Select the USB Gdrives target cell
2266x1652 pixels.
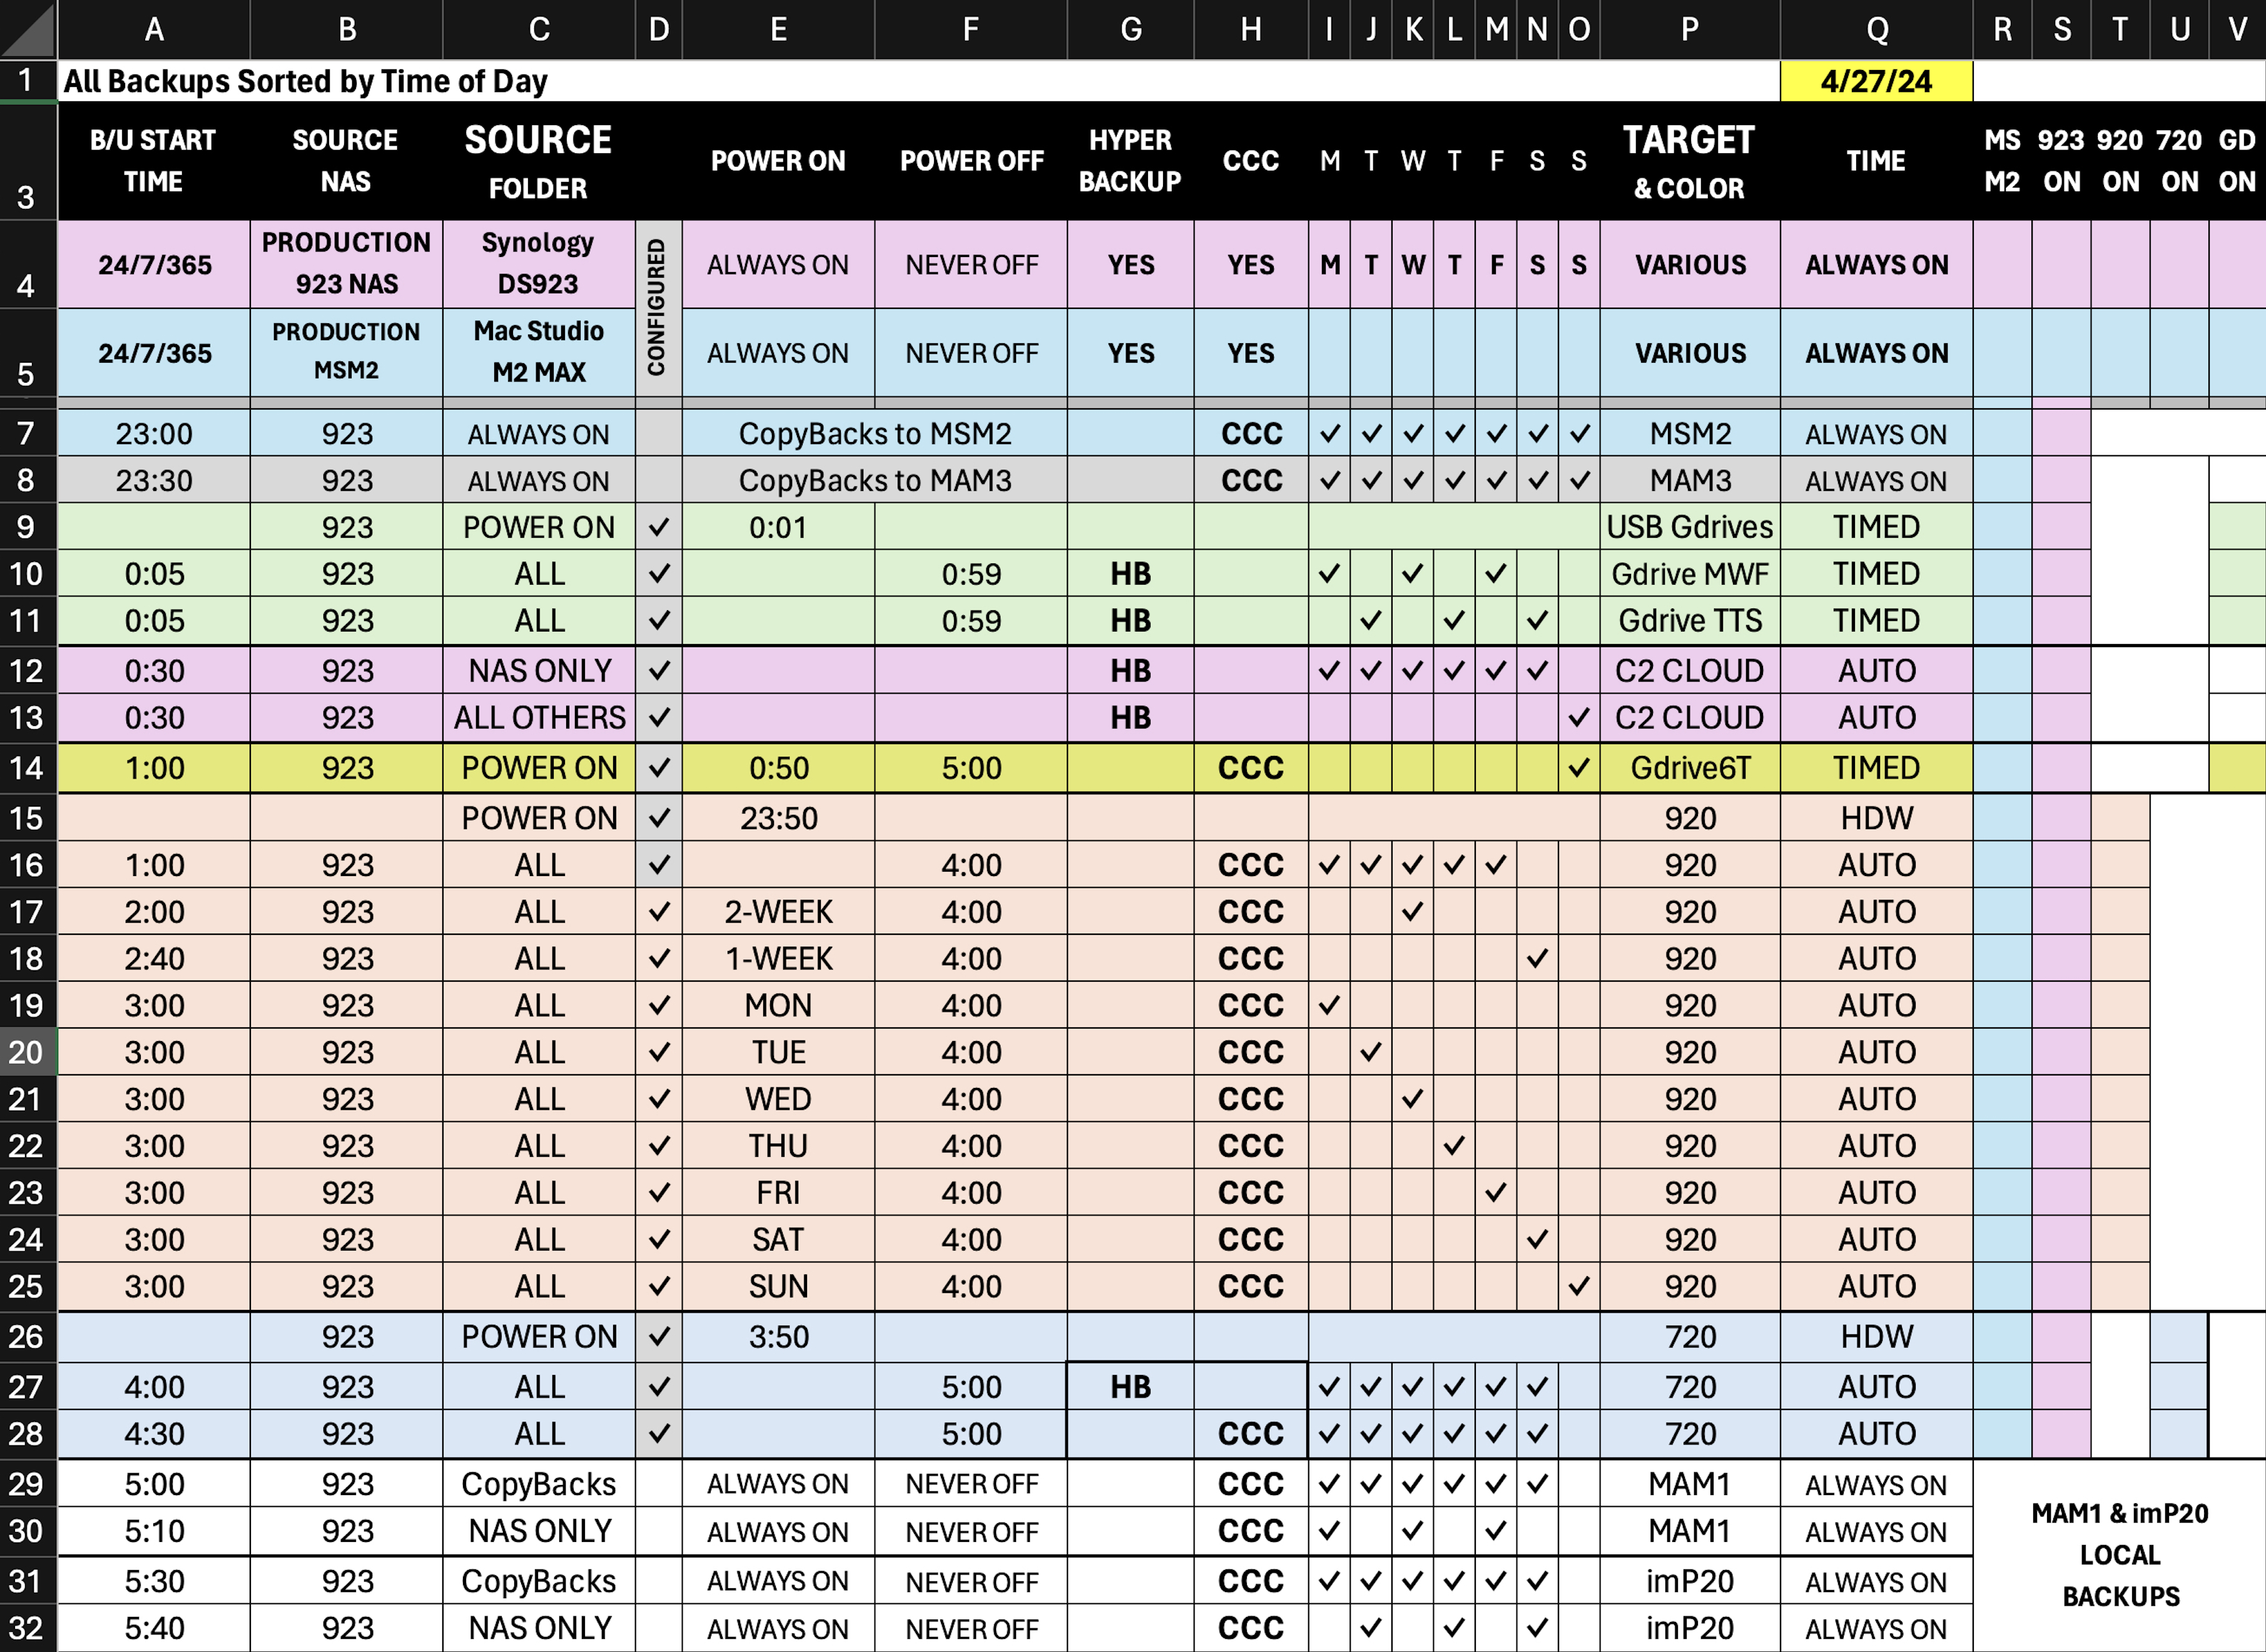coord(1689,527)
